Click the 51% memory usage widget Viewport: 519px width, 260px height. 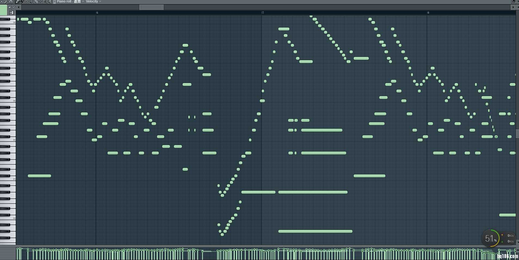490,239
